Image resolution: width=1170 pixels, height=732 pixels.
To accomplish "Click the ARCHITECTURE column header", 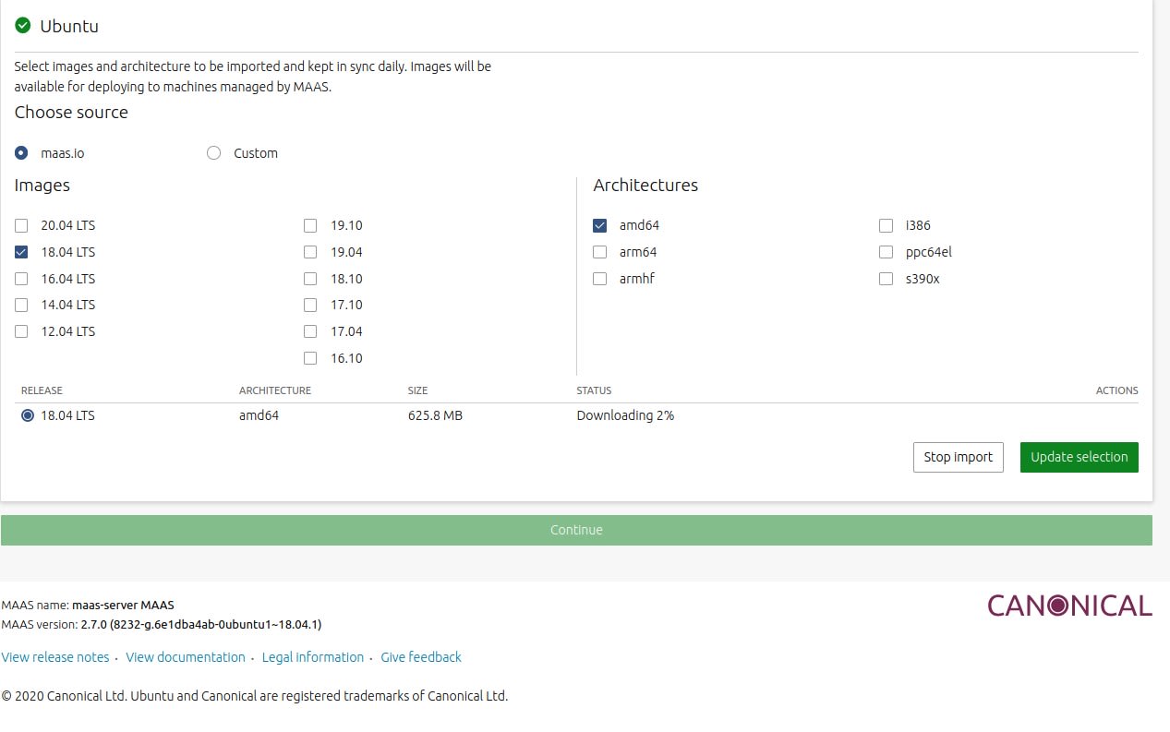I will point(275,390).
